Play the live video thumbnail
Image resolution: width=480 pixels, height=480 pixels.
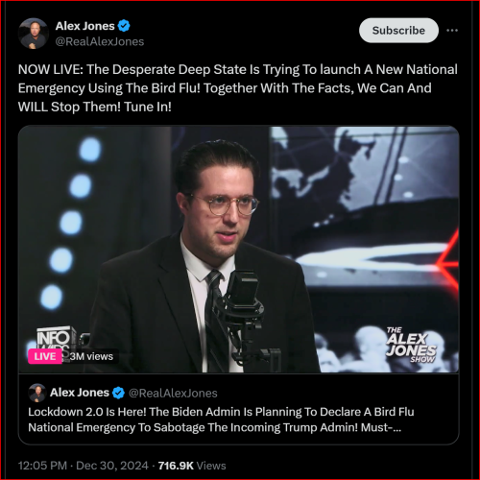click(239, 249)
